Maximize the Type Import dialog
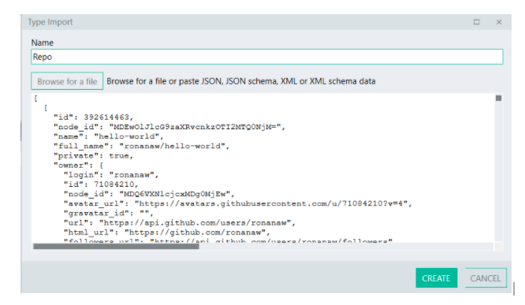The image size is (525, 305). click(476, 22)
